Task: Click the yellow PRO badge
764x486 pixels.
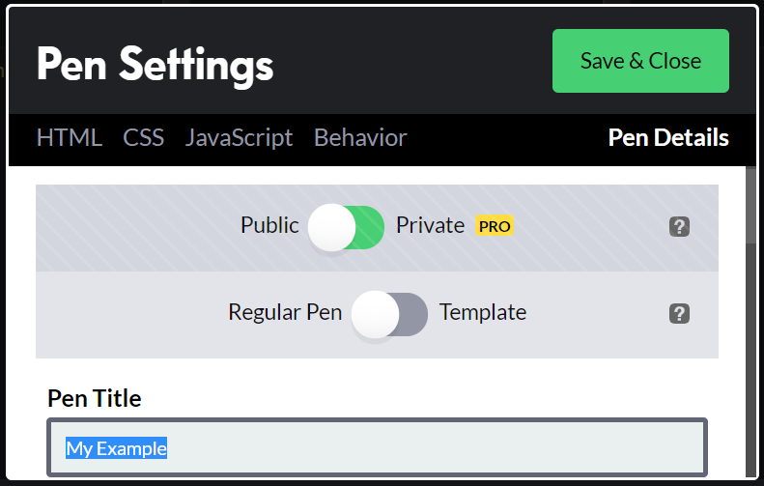Action: pos(495,226)
